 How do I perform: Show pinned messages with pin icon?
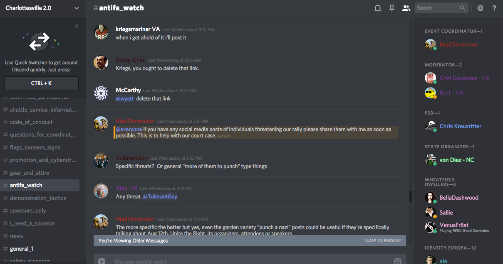coord(392,8)
